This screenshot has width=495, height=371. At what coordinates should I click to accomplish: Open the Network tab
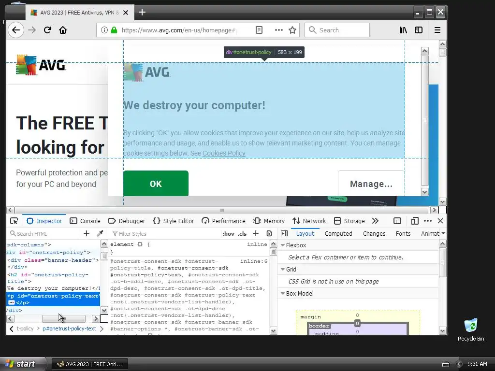click(x=309, y=221)
